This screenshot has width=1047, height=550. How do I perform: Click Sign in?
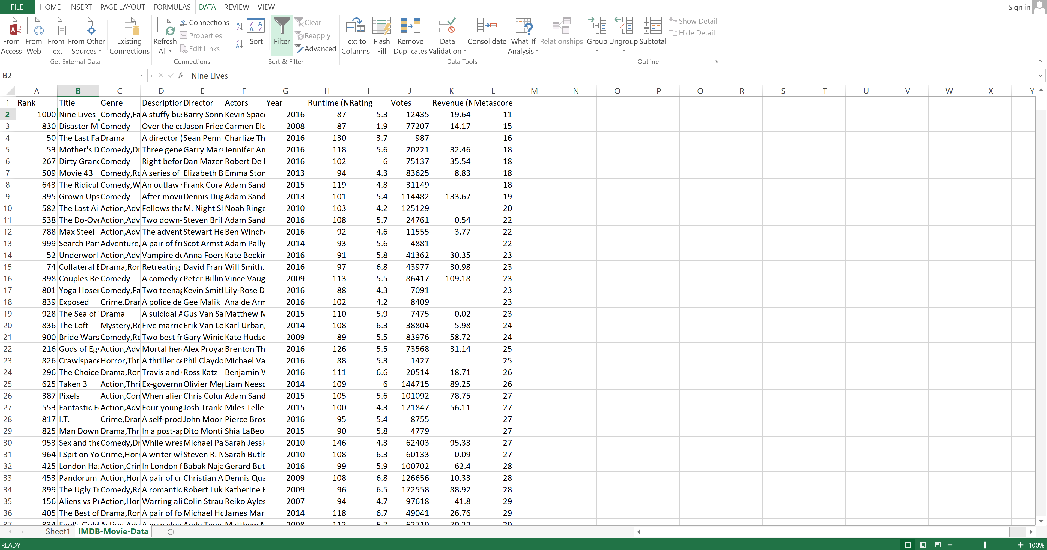click(x=1019, y=7)
